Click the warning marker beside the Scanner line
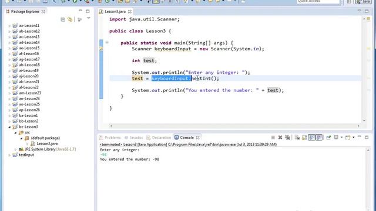 point(101,49)
